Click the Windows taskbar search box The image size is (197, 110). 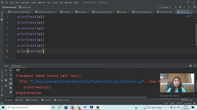[28, 107]
